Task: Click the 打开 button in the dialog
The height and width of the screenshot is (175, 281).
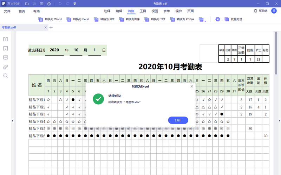Action: click(x=178, y=120)
